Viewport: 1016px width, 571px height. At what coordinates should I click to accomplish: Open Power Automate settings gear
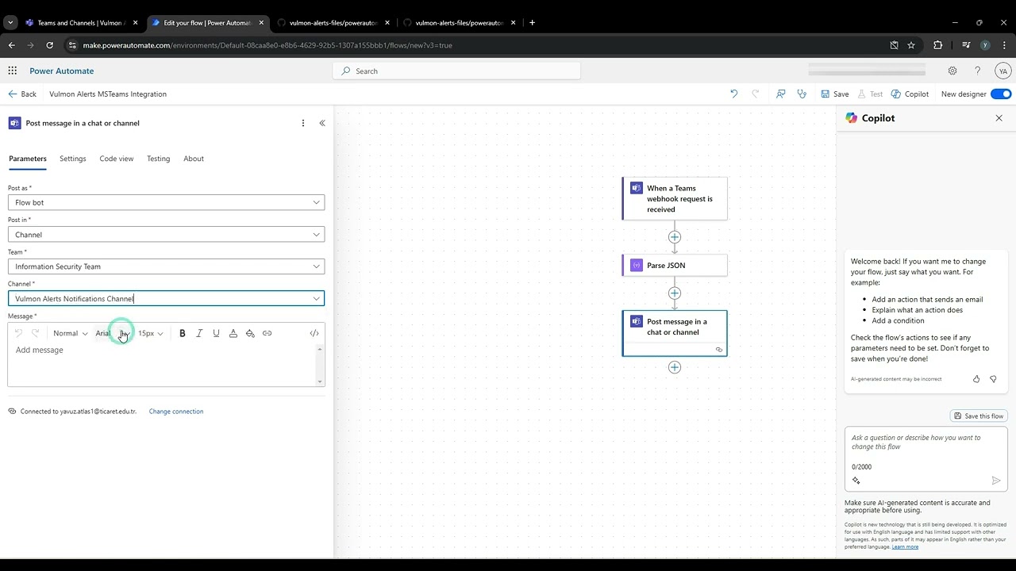[952, 71]
